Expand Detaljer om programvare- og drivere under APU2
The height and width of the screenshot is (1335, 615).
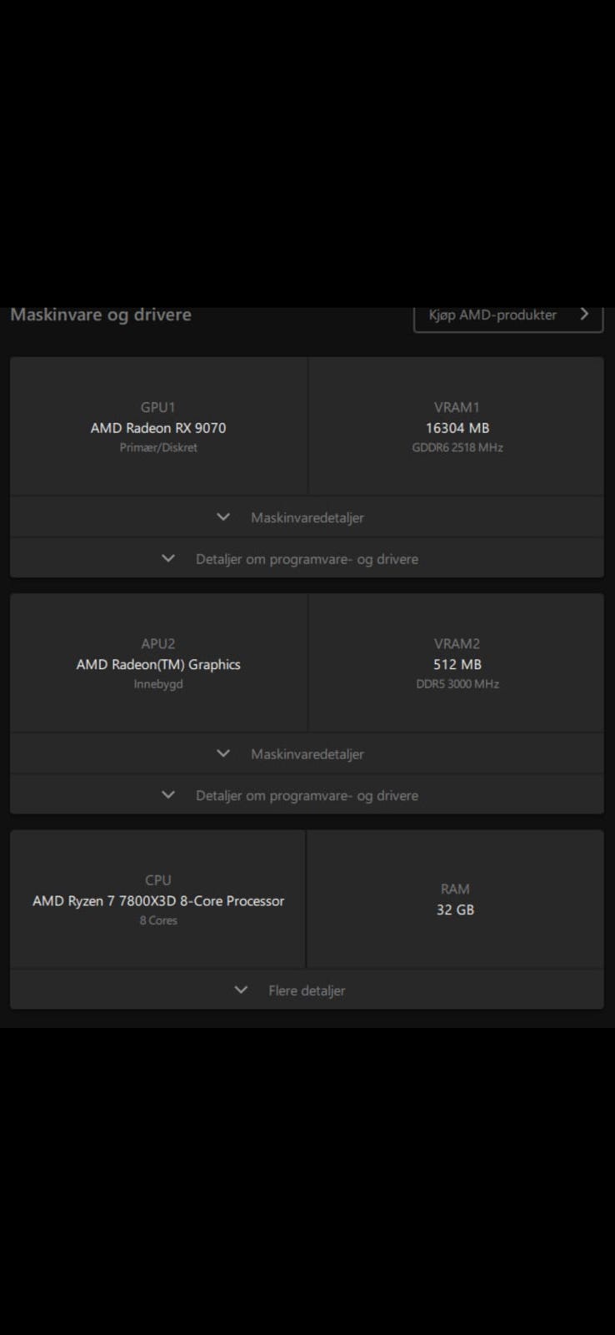click(x=307, y=794)
